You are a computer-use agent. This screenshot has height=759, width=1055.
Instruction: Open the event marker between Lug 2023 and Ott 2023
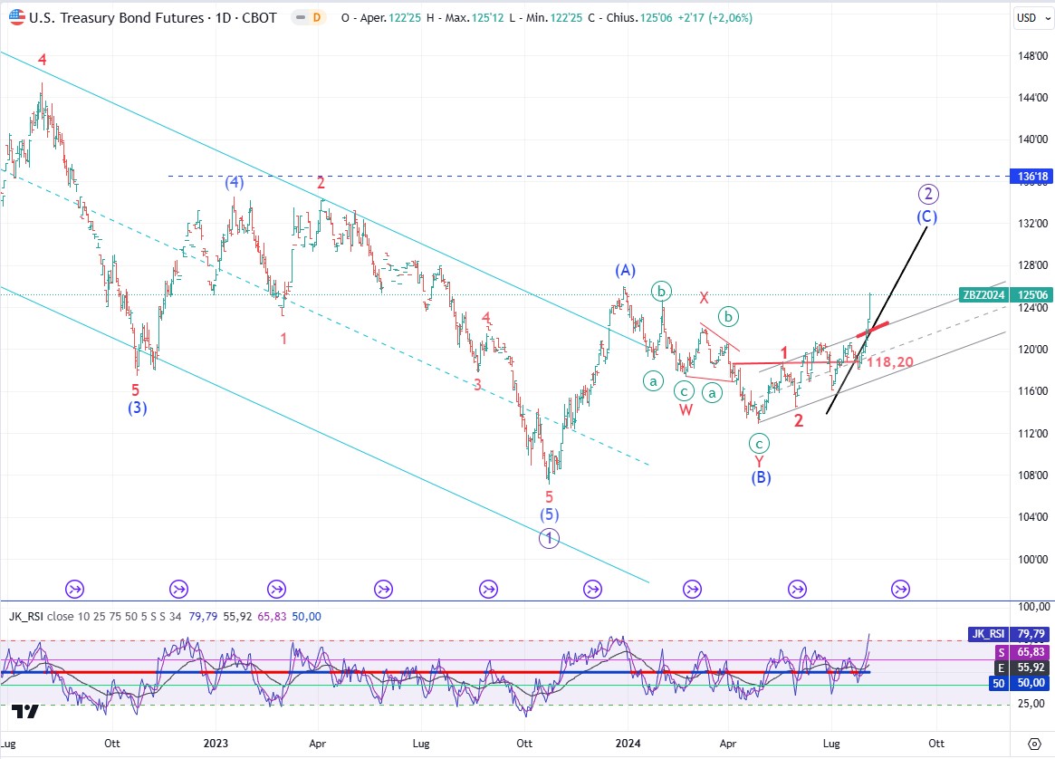[488, 590]
